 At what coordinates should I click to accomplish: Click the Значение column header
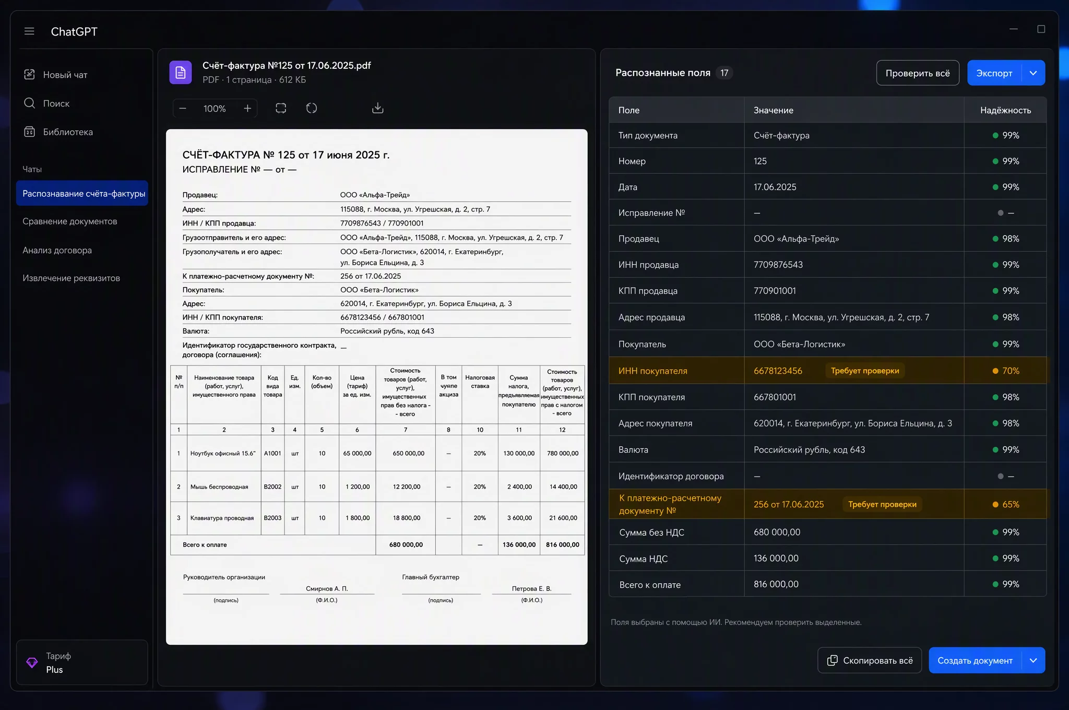774,110
